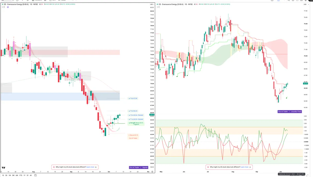
Task: Click left chart ES Eversource Energy symbol title
Action: pos(21,4)
